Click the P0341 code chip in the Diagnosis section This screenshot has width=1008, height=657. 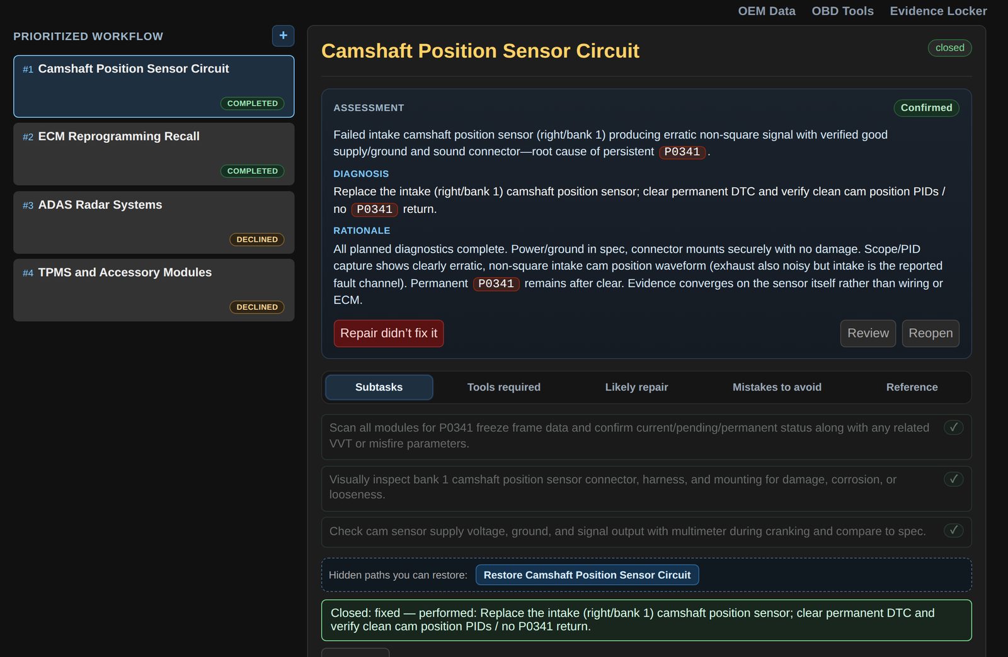pos(374,209)
